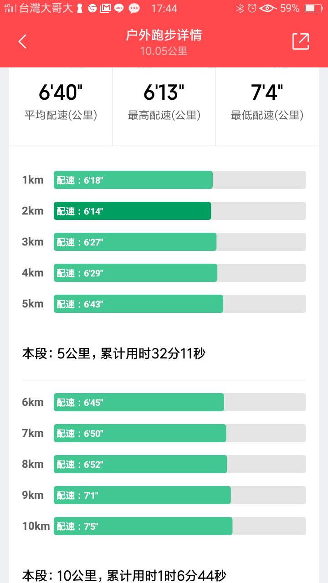Screen dimensions: 328x583
Task: Tap the 10km pace bar 7'5"
Action: [x=143, y=526]
